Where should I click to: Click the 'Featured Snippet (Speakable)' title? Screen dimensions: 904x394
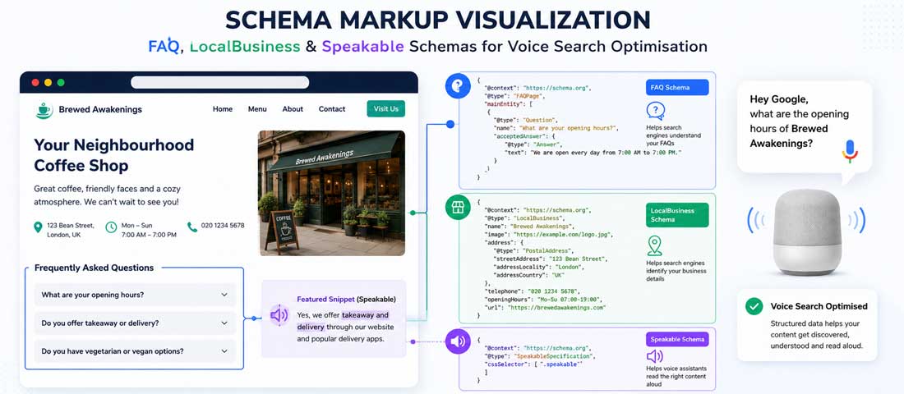tap(347, 300)
